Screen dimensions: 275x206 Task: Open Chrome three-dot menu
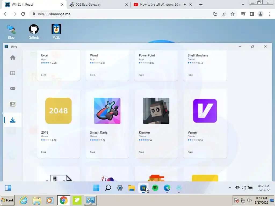269,14
